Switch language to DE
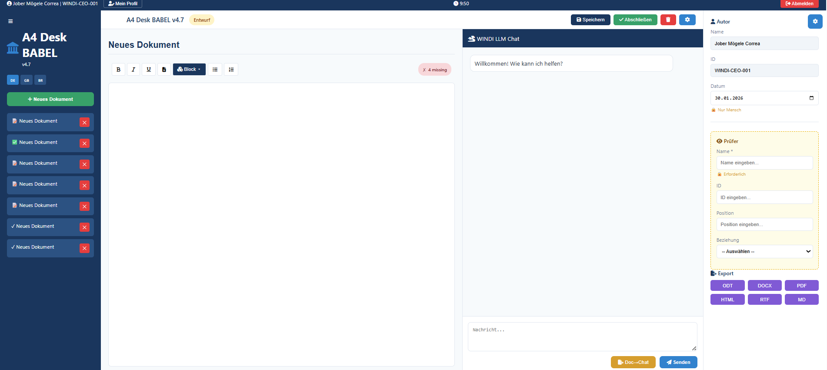 13,80
